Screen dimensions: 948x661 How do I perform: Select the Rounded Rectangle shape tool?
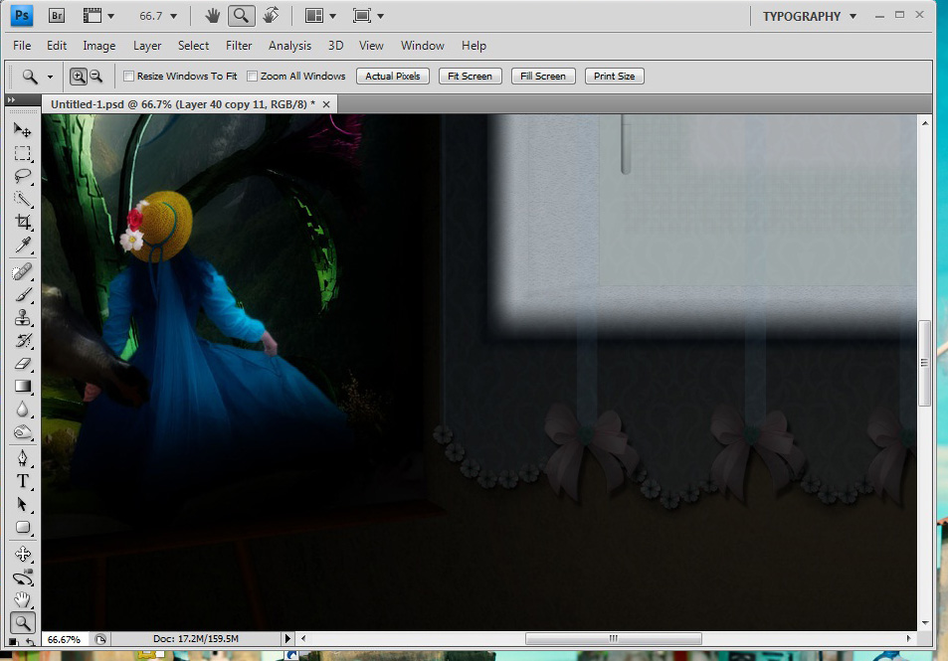coord(22,528)
